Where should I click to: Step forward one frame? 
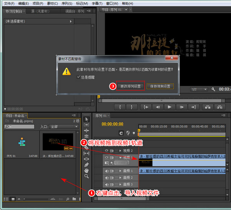182,107
